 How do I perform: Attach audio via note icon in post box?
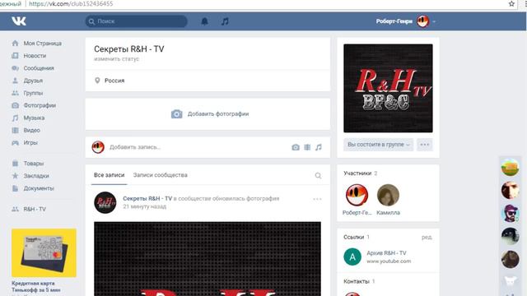click(319, 147)
